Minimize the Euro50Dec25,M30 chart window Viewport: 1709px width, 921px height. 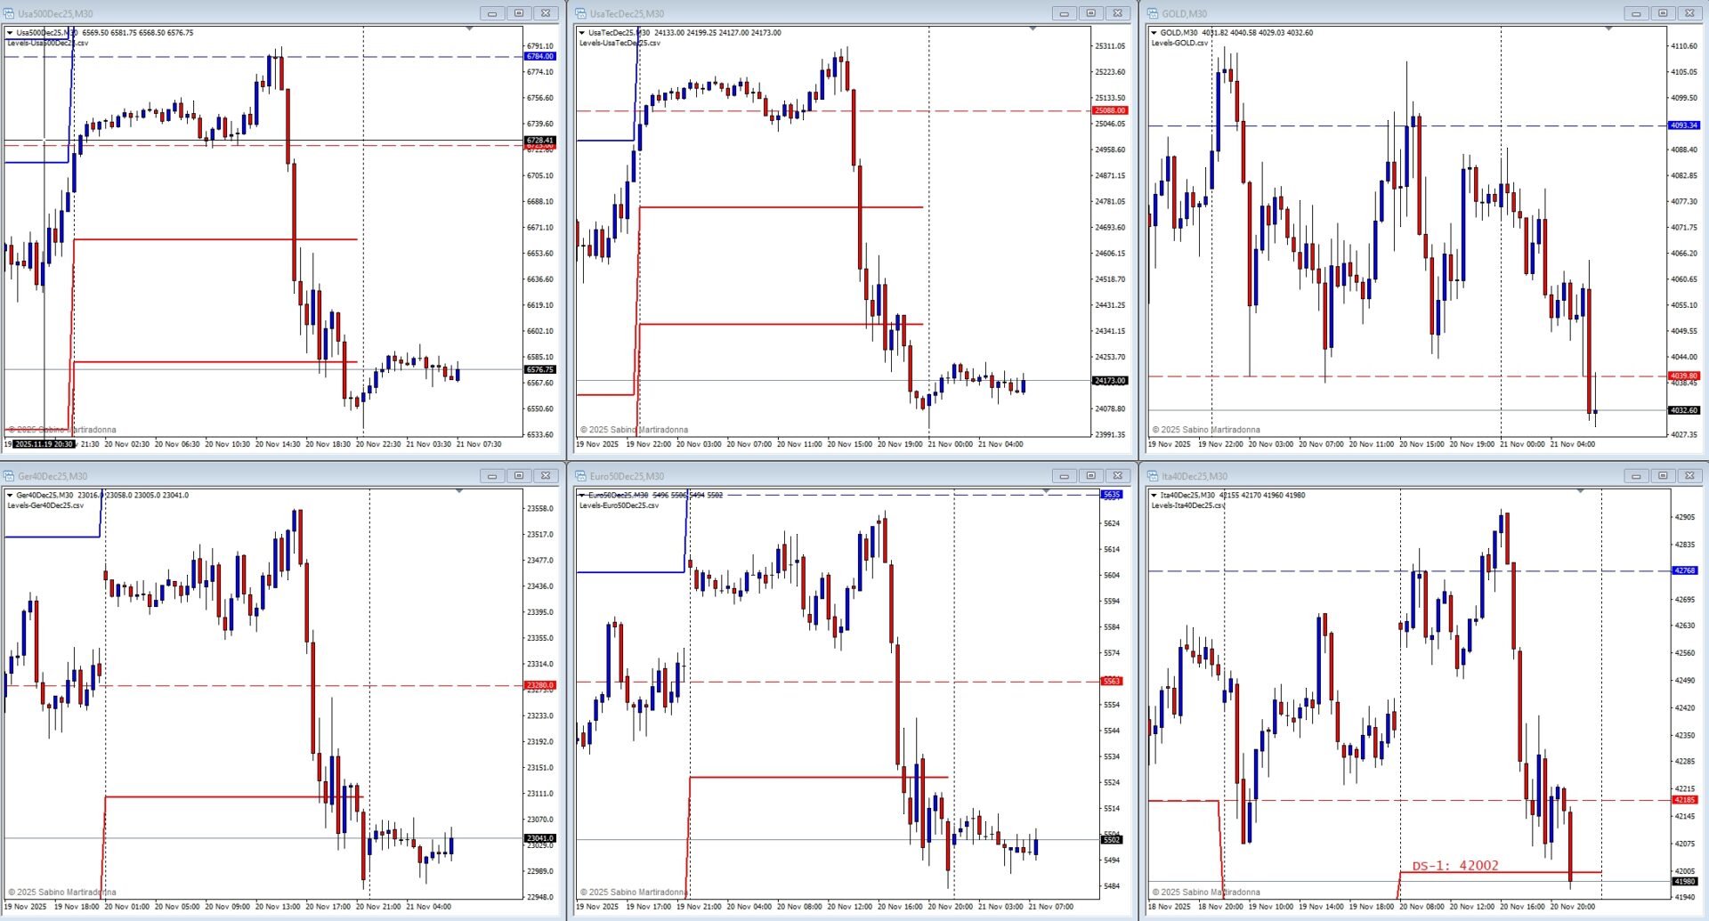1064,476
